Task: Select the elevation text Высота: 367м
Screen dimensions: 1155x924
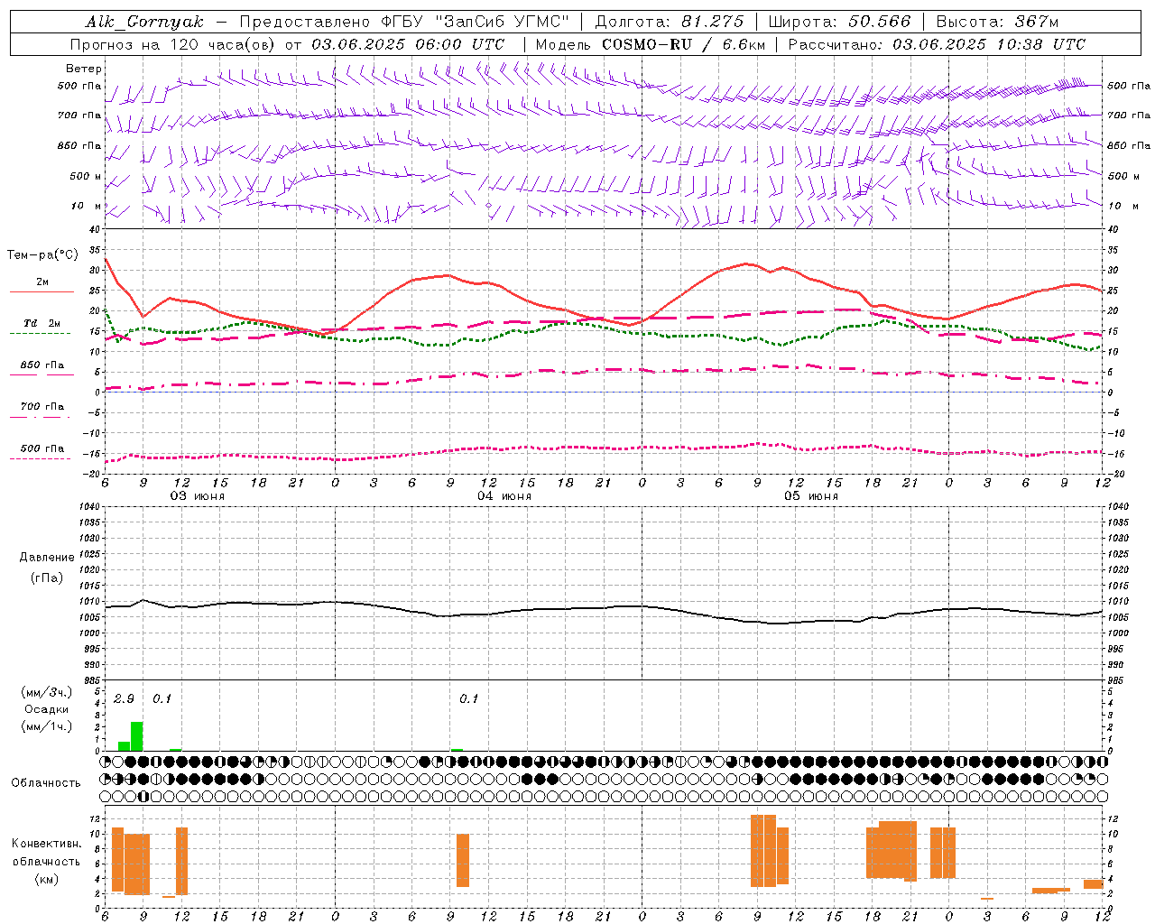Action: pyautogui.click(x=997, y=22)
